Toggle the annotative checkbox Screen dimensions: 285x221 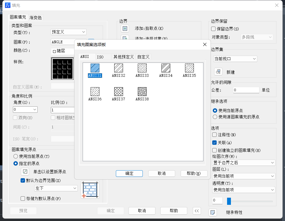pyautogui.click(x=214, y=135)
